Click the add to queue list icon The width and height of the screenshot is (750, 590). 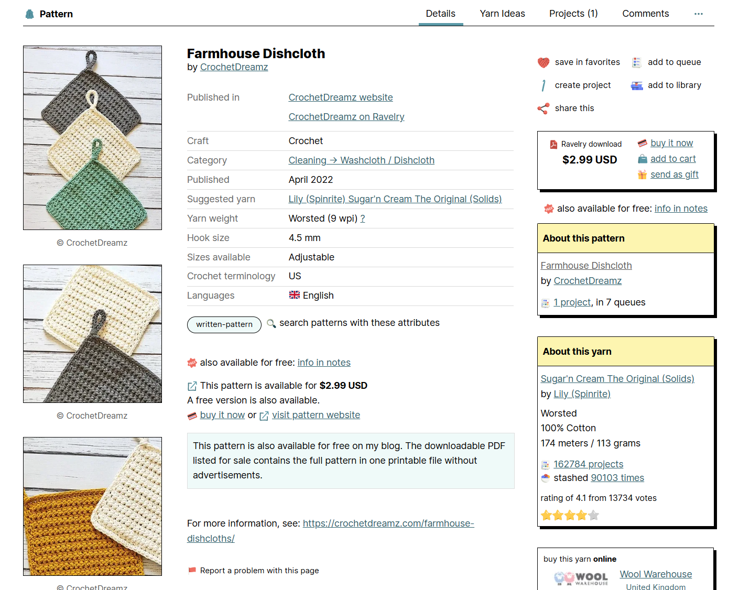(x=636, y=62)
